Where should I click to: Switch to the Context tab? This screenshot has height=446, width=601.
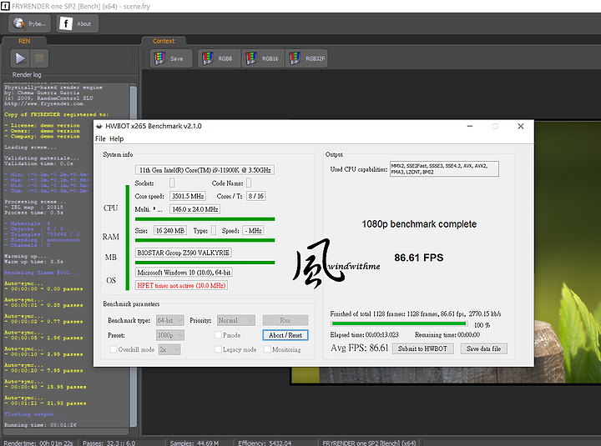coord(164,41)
